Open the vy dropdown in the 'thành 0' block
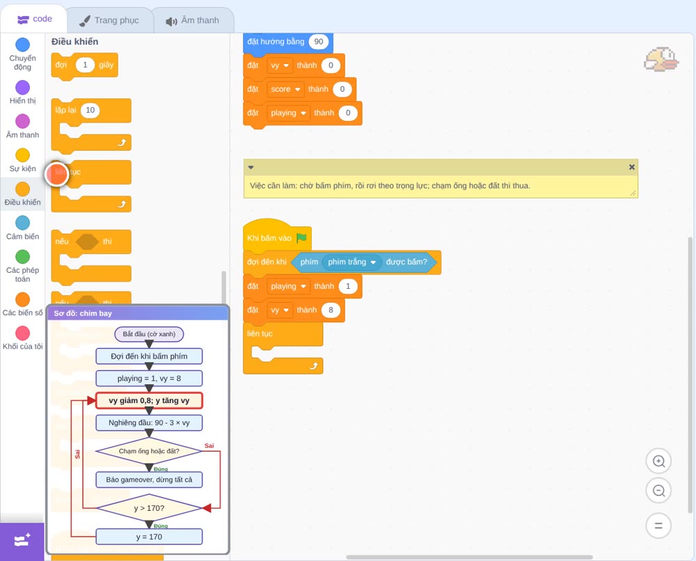 [x=280, y=65]
